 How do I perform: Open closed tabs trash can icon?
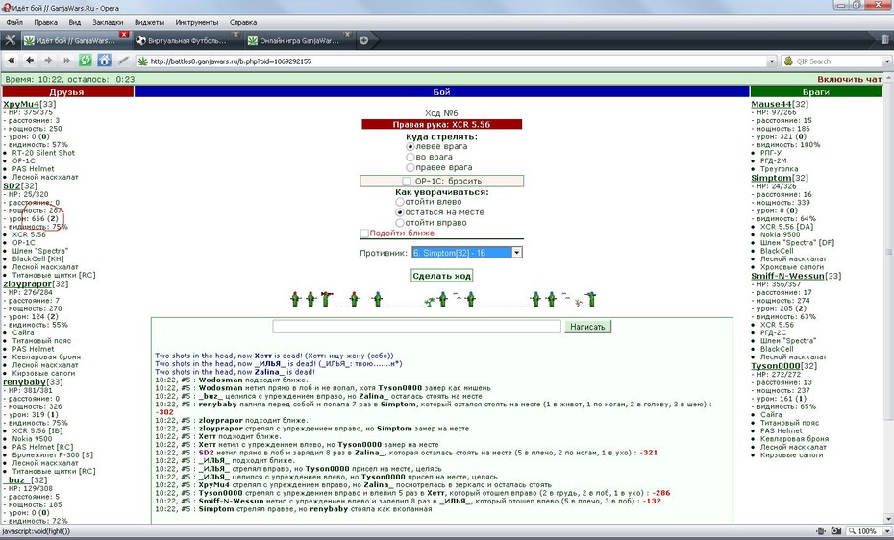click(884, 39)
